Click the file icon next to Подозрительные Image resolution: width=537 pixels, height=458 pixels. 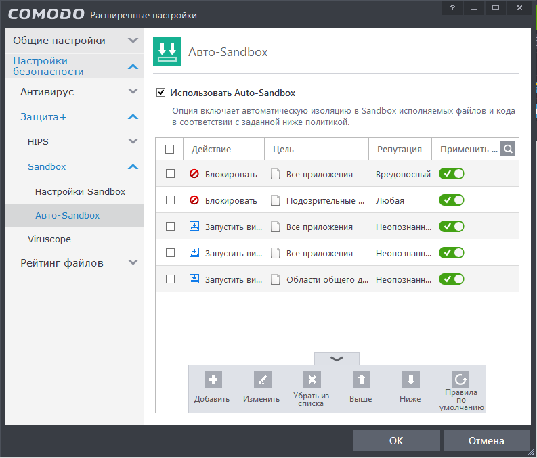(x=275, y=200)
